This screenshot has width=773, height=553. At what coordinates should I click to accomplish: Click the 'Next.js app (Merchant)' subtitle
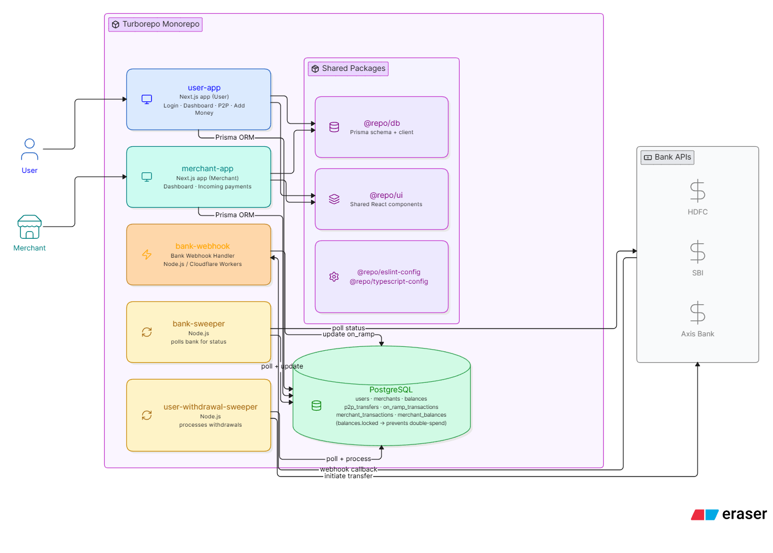coord(207,178)
